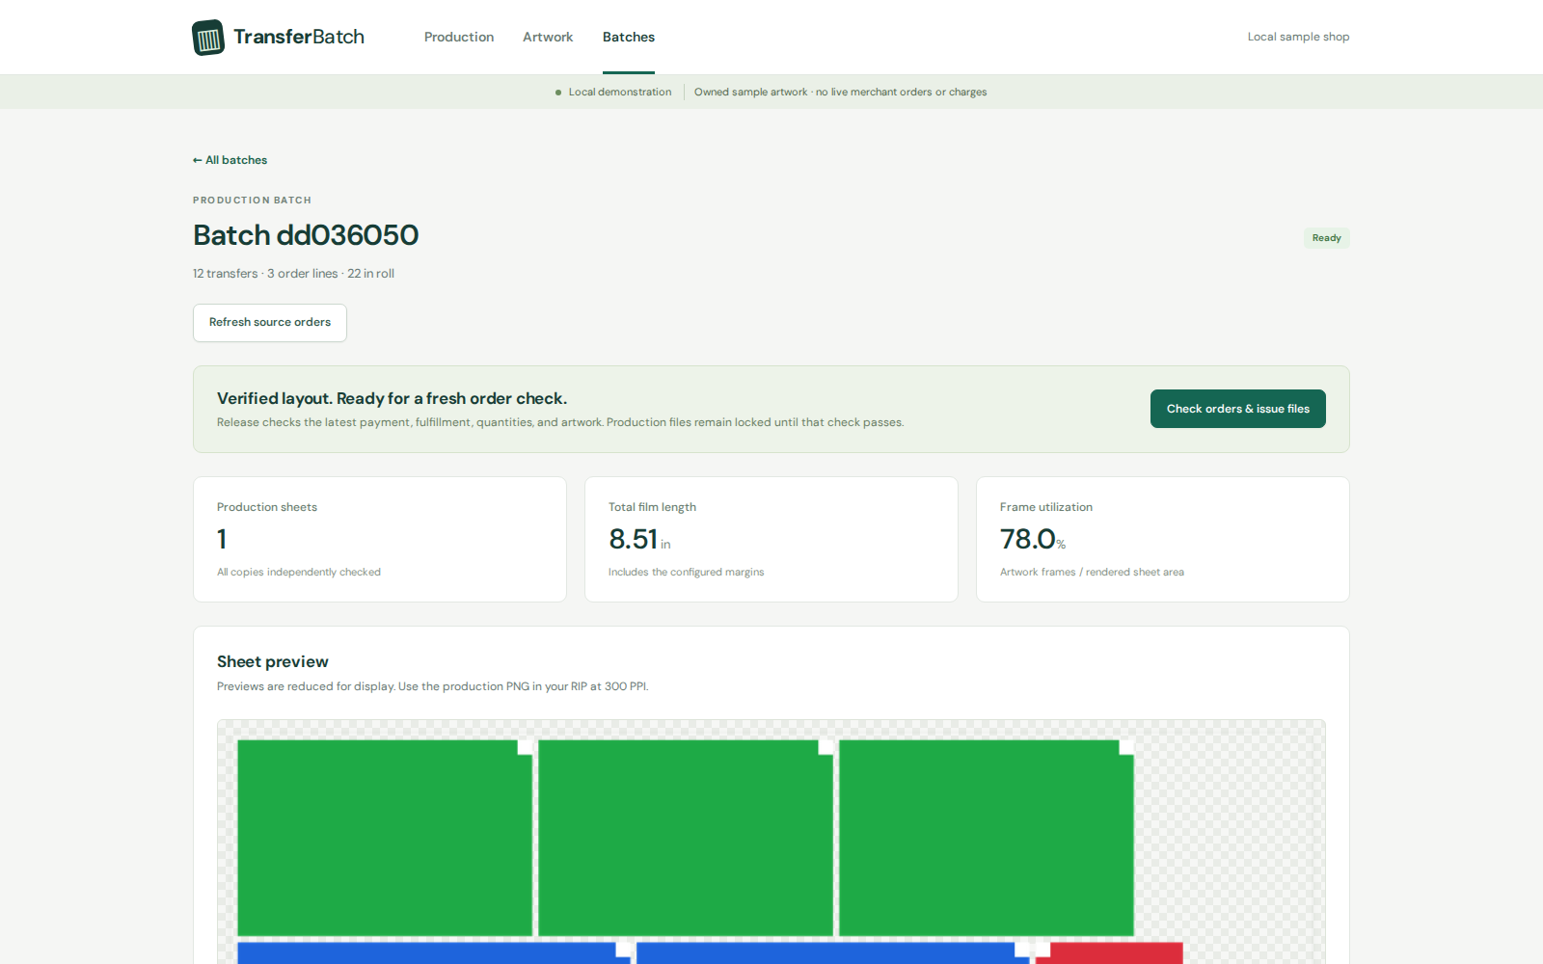This screenshot has height=964, width=1543.
Task: Click the Production sheets card
Action: [380, 540]
